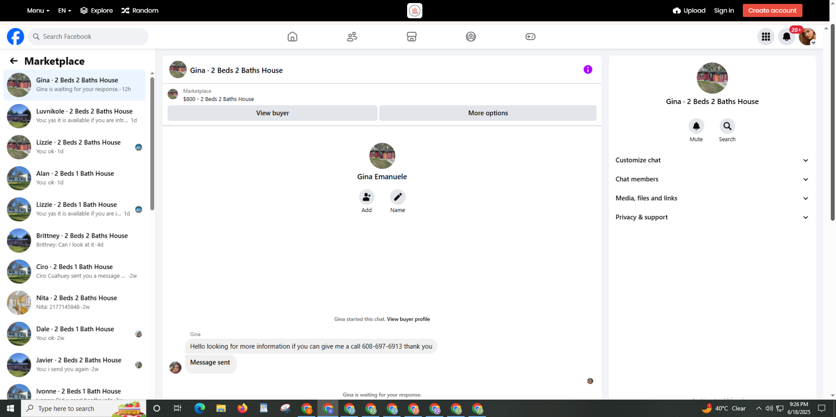Open the Gina 2 Beds 2 Baths conversation
The image size is (836, 417).
74,85
